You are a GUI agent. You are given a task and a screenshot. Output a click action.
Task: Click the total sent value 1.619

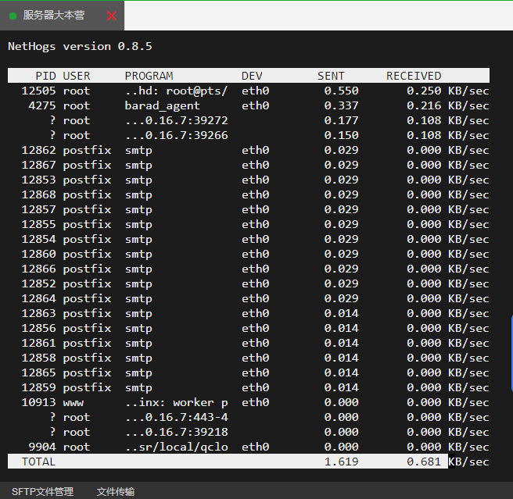(x=341, y=462)
